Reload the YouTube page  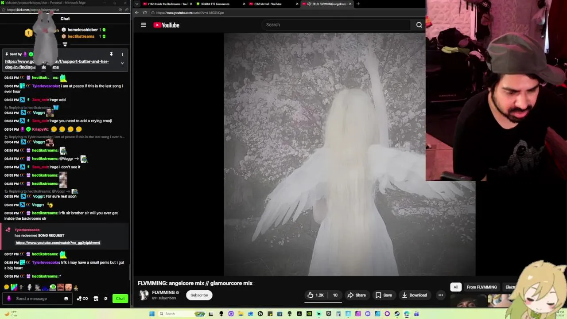tap(145, 12)
